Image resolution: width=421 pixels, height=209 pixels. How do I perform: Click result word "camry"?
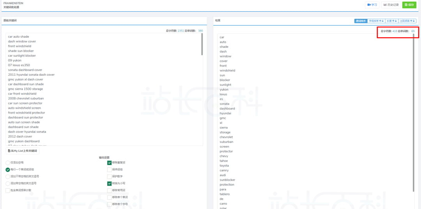click(x=224, y=171)
